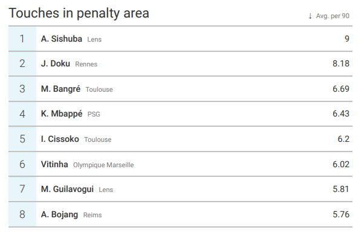Open Vitinha player profile
The height and width of the screenshot is (233, 361).
click(54, 164)
